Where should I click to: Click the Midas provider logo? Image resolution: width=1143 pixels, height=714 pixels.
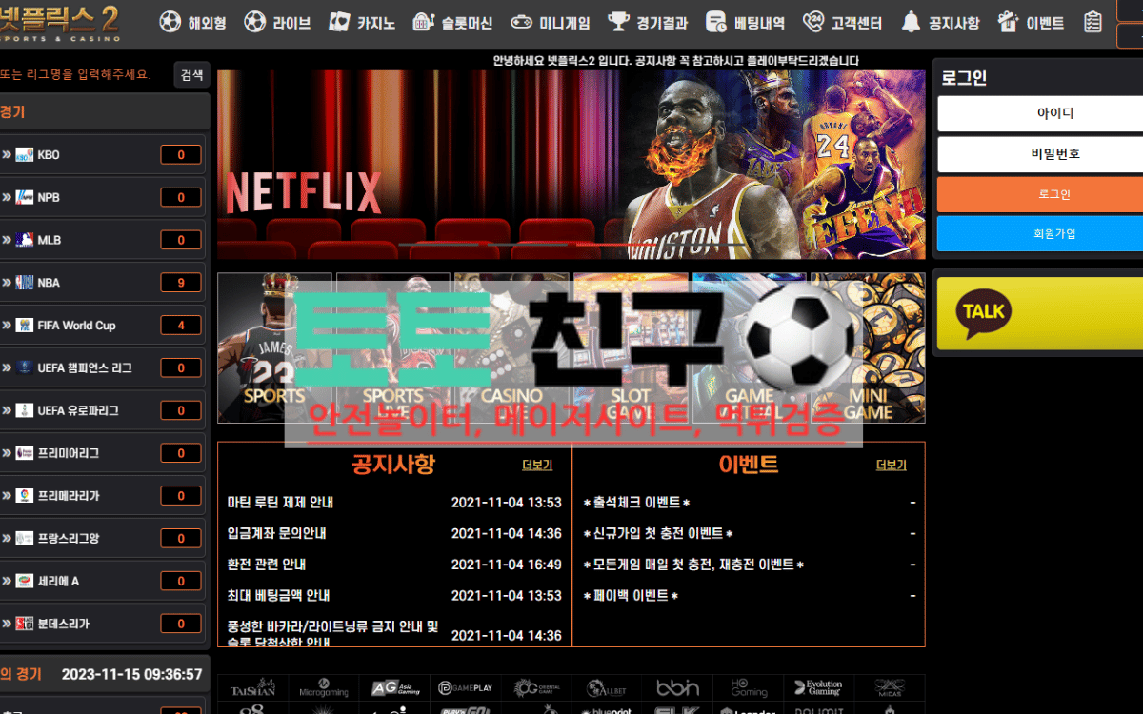pos(890,687)
